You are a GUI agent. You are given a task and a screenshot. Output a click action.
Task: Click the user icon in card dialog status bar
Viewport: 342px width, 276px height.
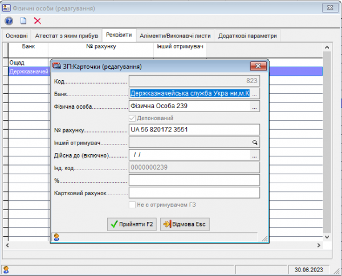point(56,237)
